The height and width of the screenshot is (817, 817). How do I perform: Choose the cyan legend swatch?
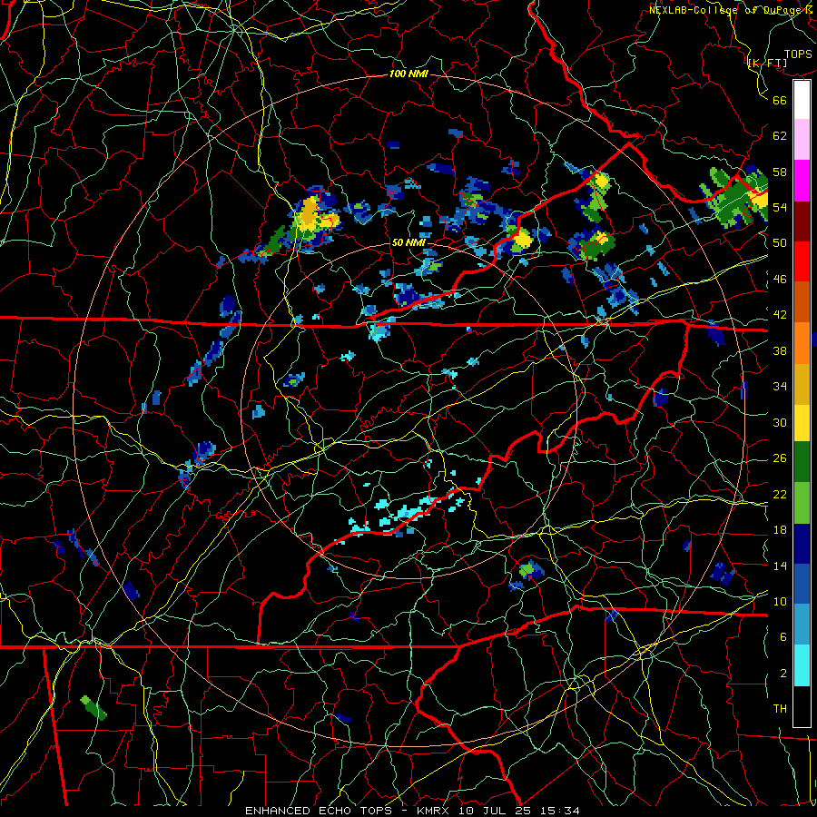tap(802, 665)
